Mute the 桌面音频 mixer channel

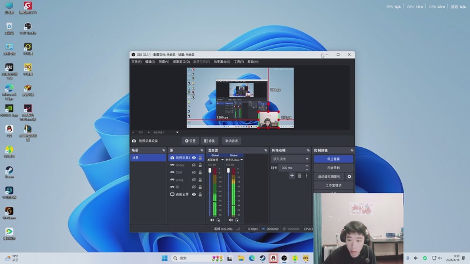(212, 220)
